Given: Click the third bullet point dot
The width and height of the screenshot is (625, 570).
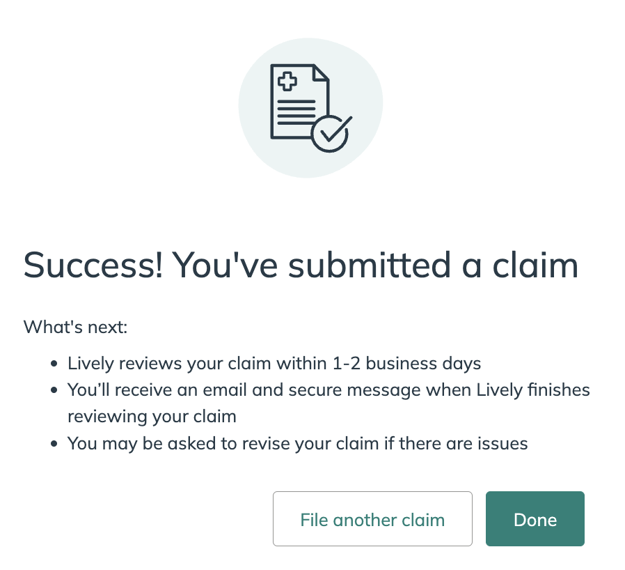Looking at the screenshot, I should tap(54, 443).
